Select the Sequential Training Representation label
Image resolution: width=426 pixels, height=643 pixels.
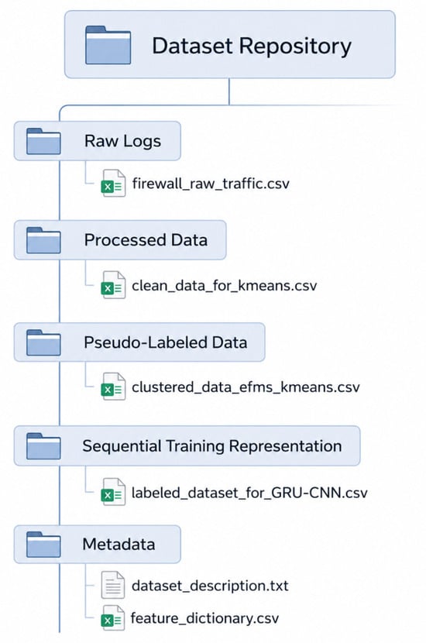212,446
